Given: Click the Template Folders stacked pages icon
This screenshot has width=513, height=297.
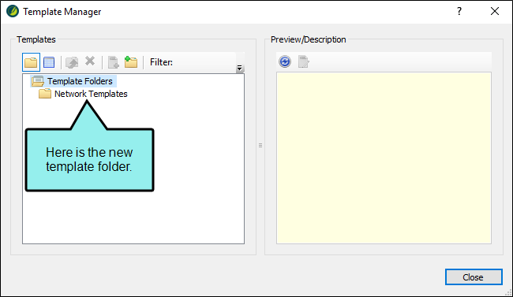Looking at the screenshot, I should (x=38, y=81).
